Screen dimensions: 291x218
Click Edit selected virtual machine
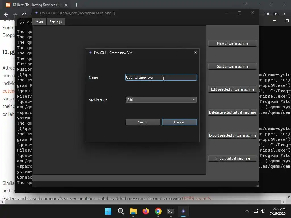[232, 89]
